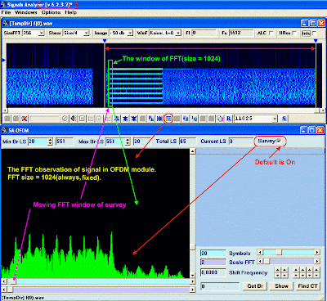This screenshot has width=327, height=301.
Task: Click the wav window title bar icon
Action: 6,24
